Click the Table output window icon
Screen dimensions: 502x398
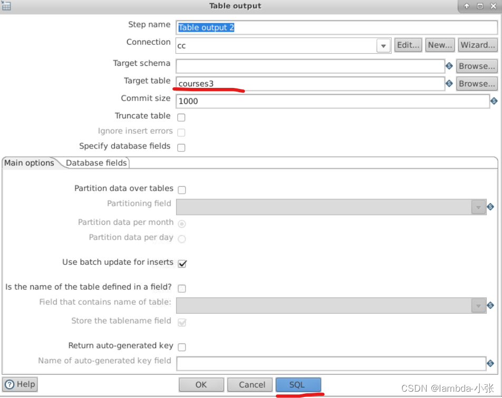[x=6, y=5]
